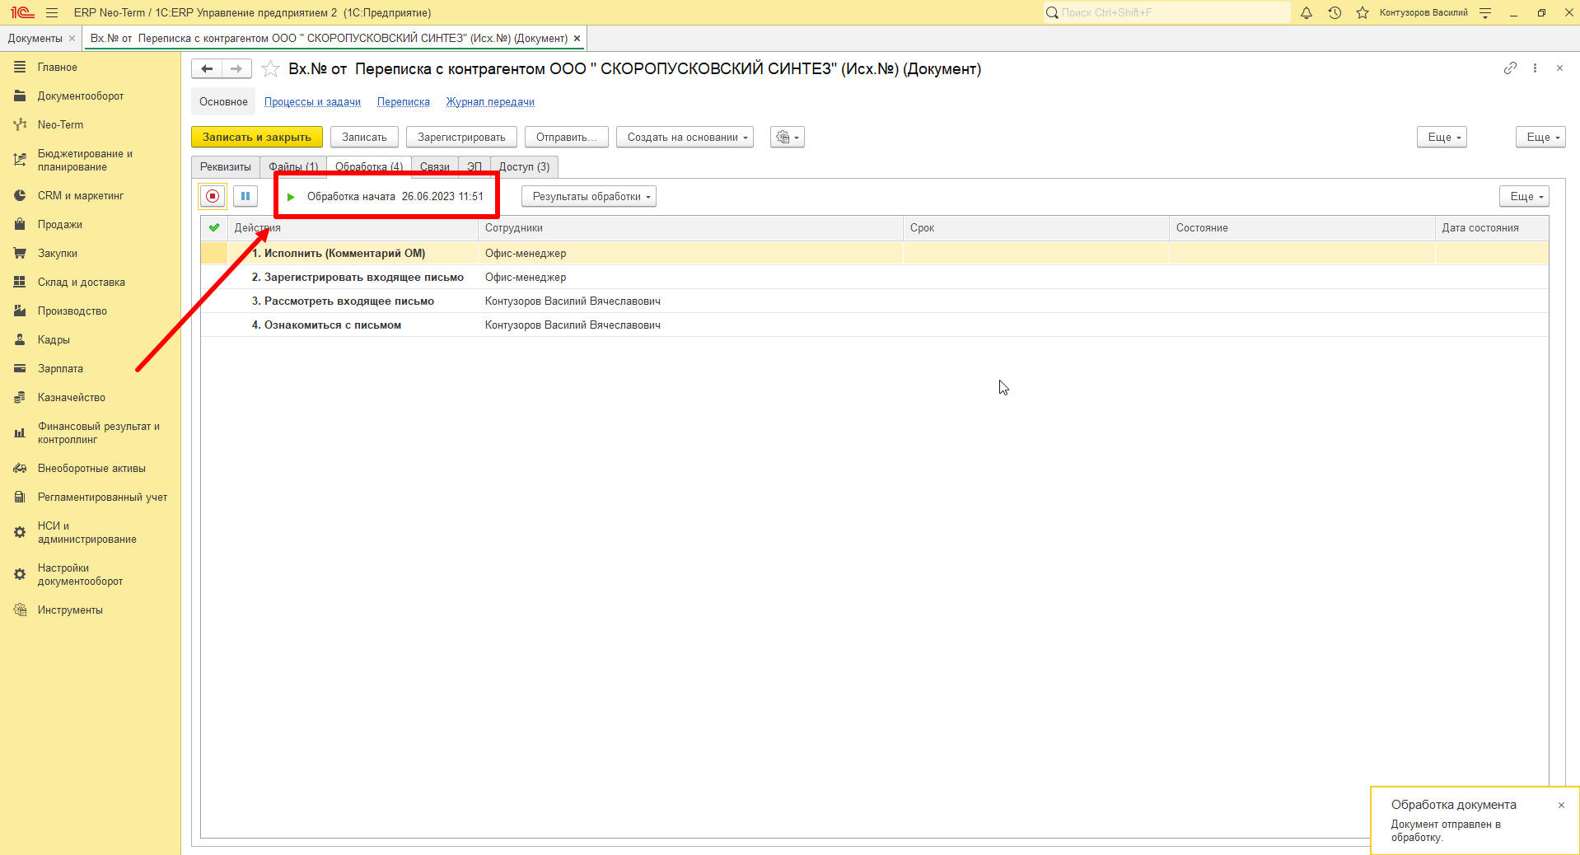Click the Отправить... button

tap(567, 137)
